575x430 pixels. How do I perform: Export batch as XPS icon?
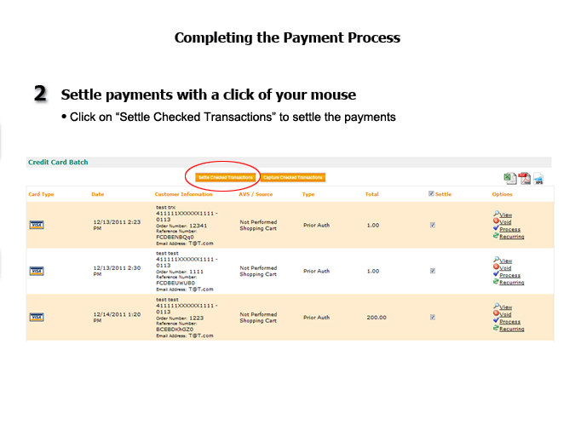(538, 178)
